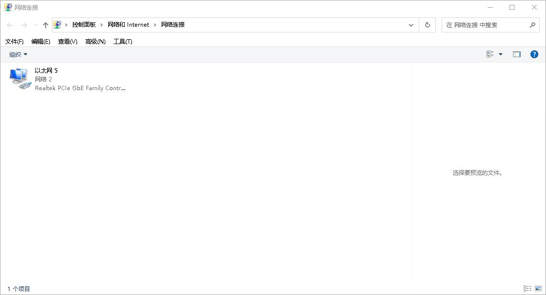546x295 pixels.
Task: Open the 文件(F) menu
Action: (14, 42)
